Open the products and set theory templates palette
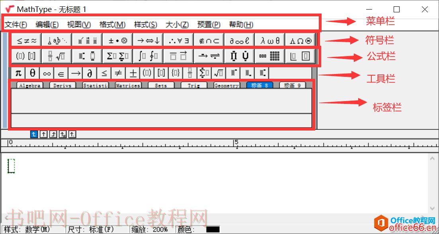439x234 pixels. pos(240,56)
